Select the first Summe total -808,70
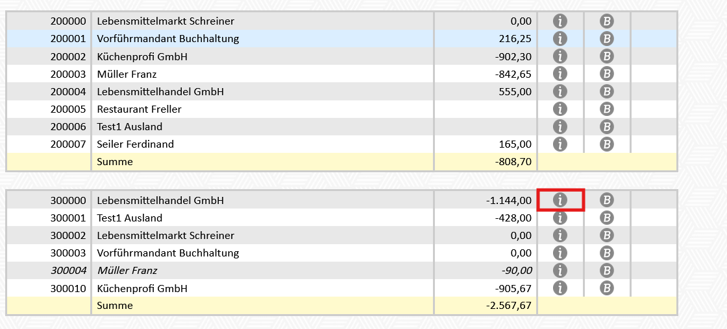The width and height of the screenshot is (727, 329). click(x=513, y=162)
